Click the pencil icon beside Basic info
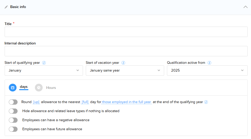251x139 pixels. pos(6,7)
